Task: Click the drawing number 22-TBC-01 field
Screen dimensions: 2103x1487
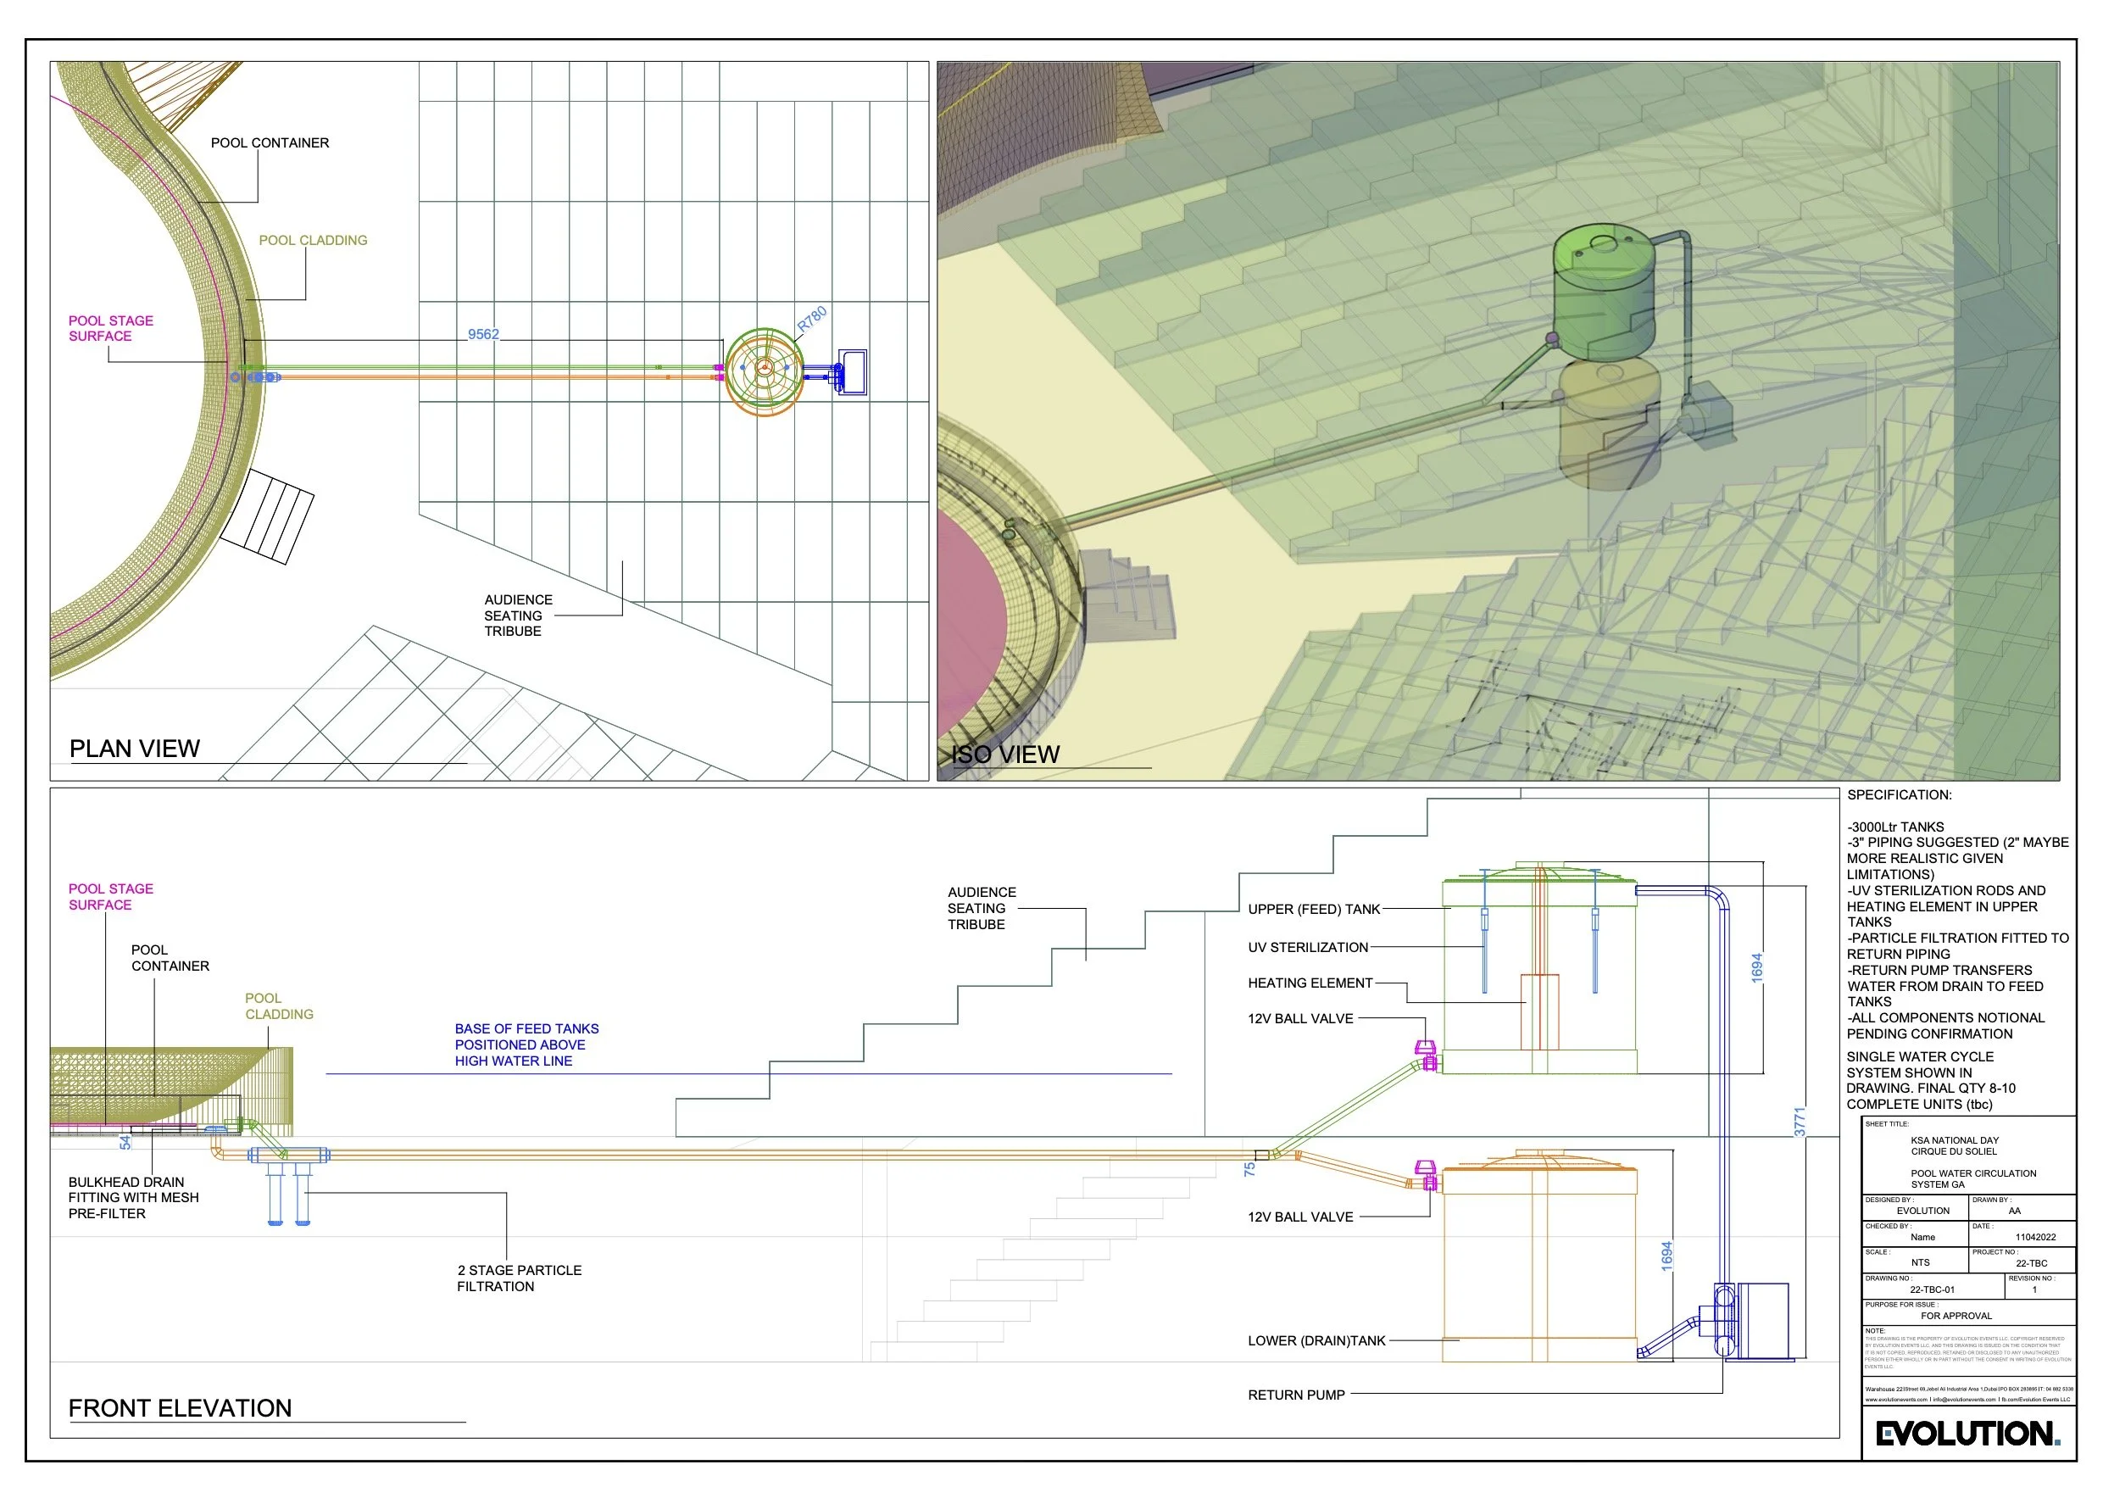Action: point(1932,1289)
